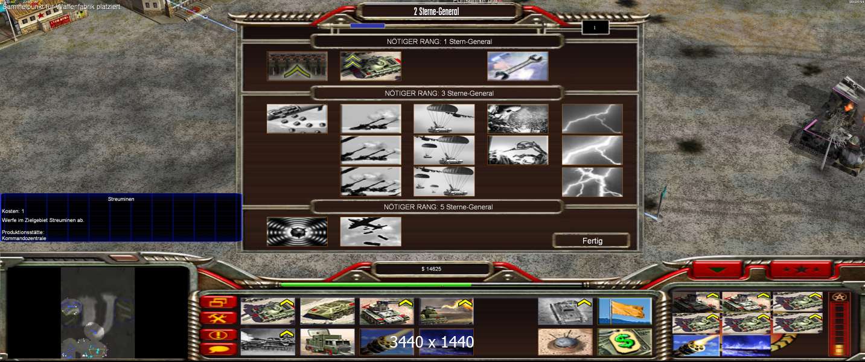Viewport: 865px width, 362px height.
Task: Select the Streuminen cluster mines power
Action: (297, 119)
